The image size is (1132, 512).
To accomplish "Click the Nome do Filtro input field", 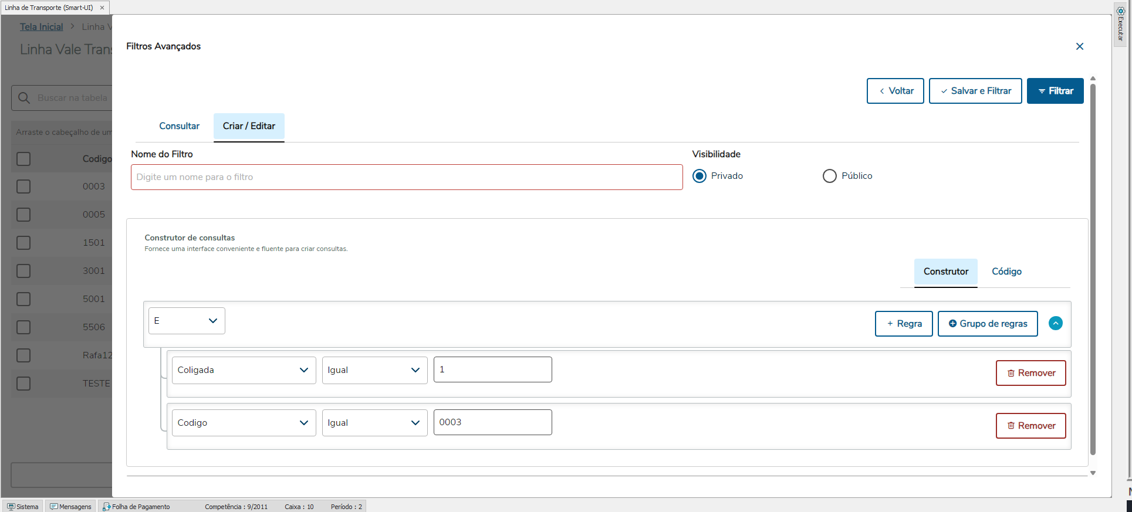I will [407, 177].
